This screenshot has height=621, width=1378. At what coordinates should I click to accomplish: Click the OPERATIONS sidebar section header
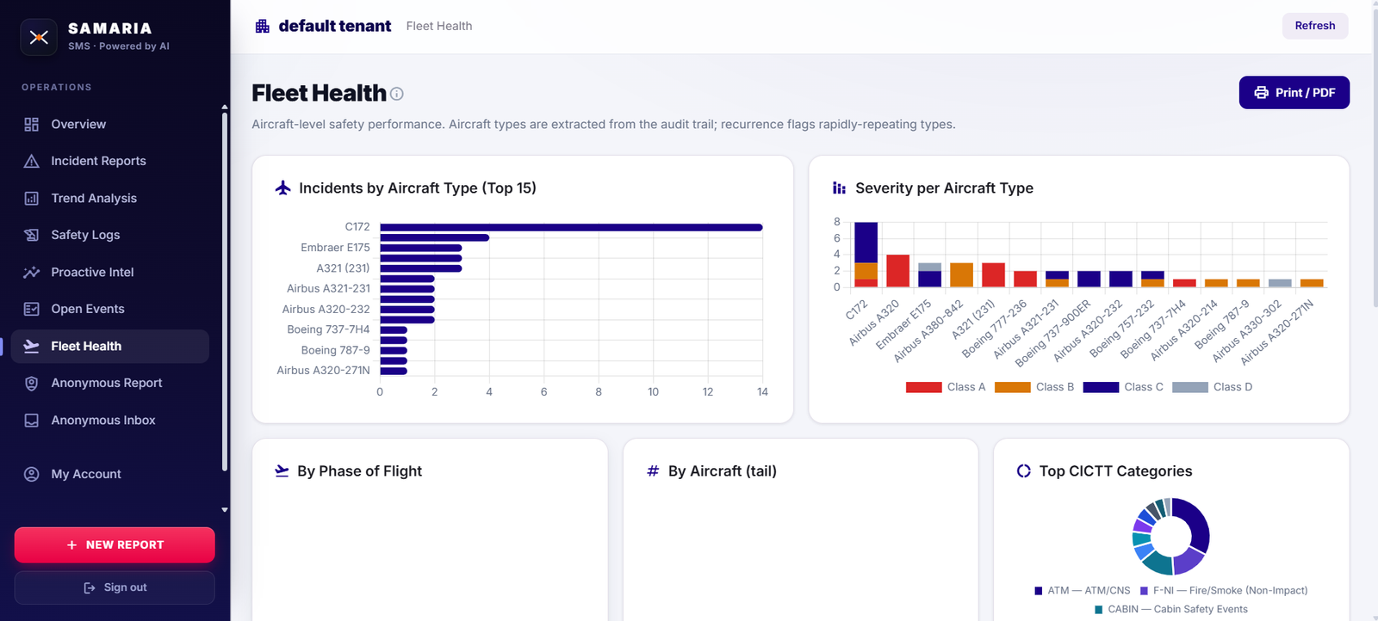point(57,87)
